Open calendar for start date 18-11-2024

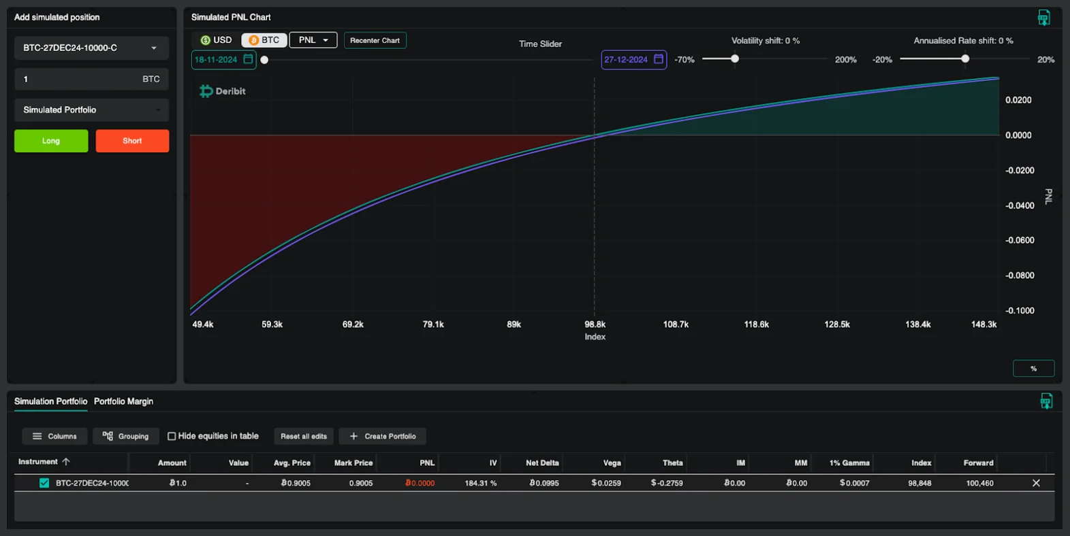pyautogui.click(x=248, y=59)
